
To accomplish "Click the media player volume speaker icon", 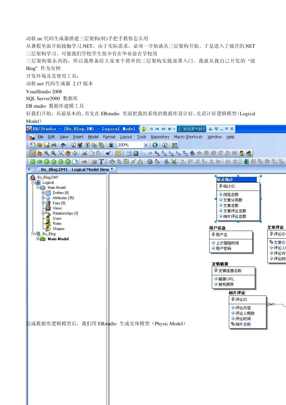I will (170, 129).
